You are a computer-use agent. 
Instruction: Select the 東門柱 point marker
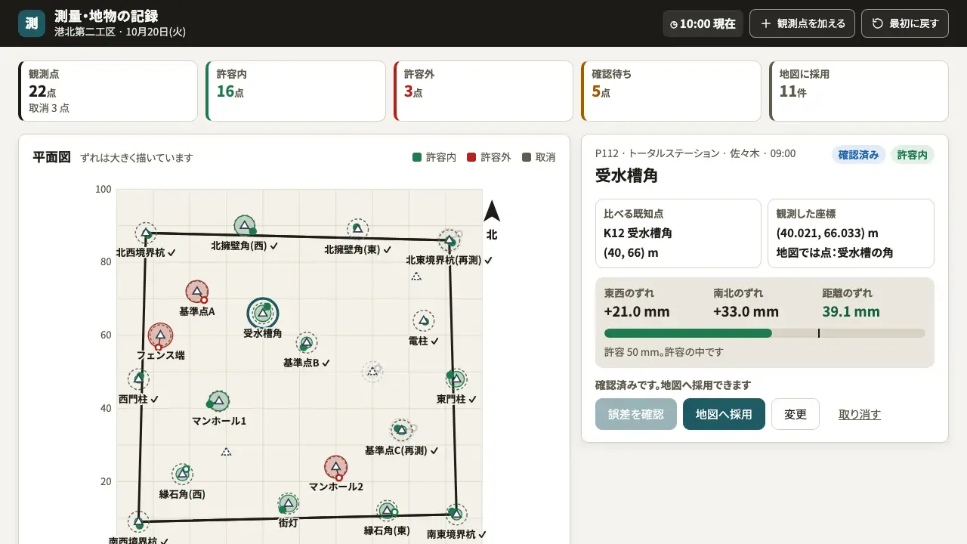456,379
